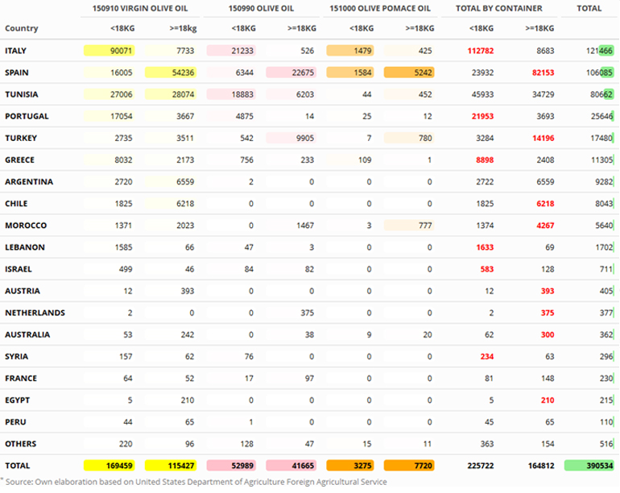The image size is (620, 493).
Task: Select the GREECE country name
Action: pyautogui.click(x=19, y=159)
